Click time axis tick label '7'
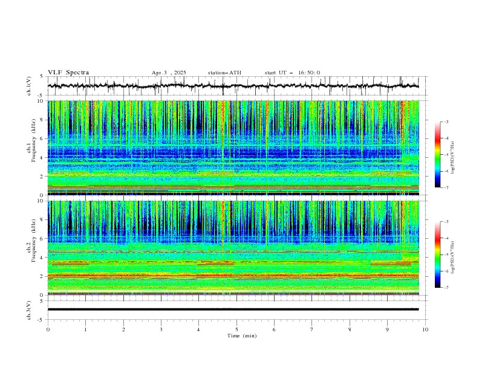 coord(312,329)
